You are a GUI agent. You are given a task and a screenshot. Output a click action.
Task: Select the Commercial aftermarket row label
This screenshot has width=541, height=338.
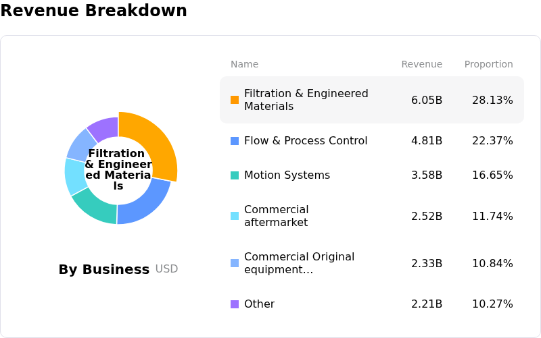(277, 216)
